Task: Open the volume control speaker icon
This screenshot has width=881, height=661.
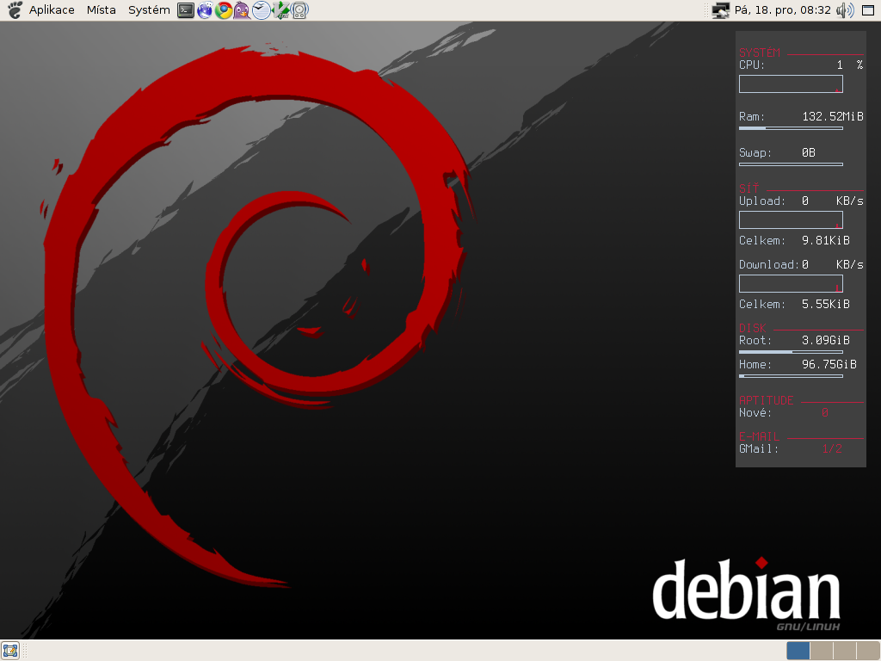Action: (845, 10)
